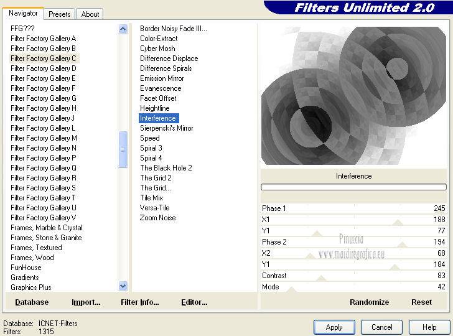Viewport: 453px width, 336px height.
Task: Choose the Emission Mirror filter
Action: click(162, 78)
